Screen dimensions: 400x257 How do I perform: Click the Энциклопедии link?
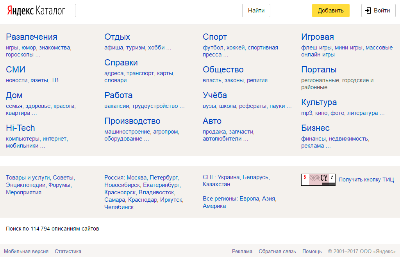25,185
